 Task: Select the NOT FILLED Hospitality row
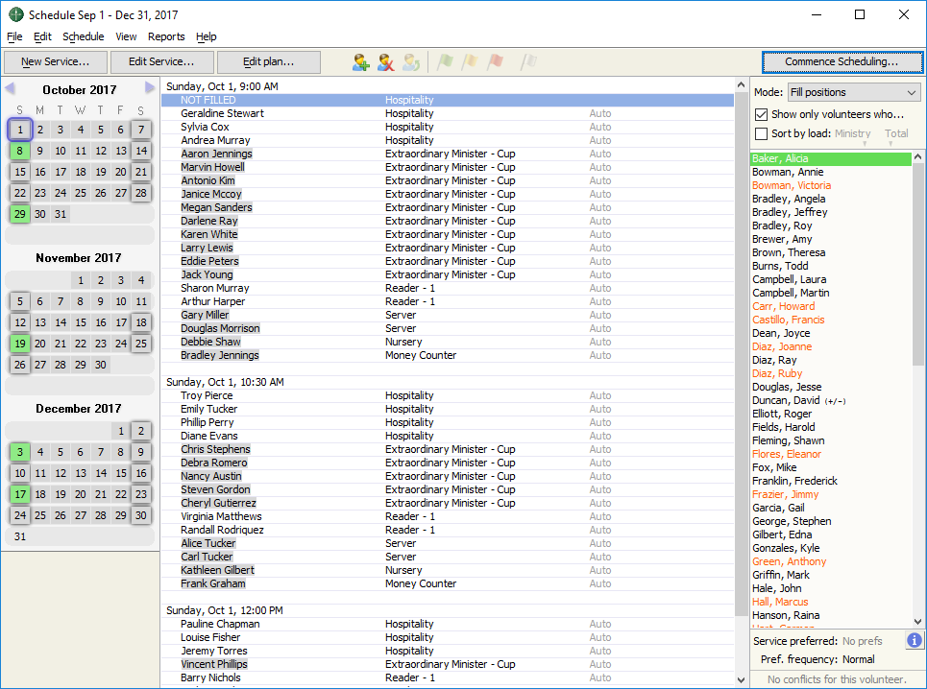click(x=447, y=100)
